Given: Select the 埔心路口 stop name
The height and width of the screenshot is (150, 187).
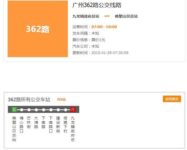Looking at the screenshot, I should pyautogui.click(x=21, y=125).
